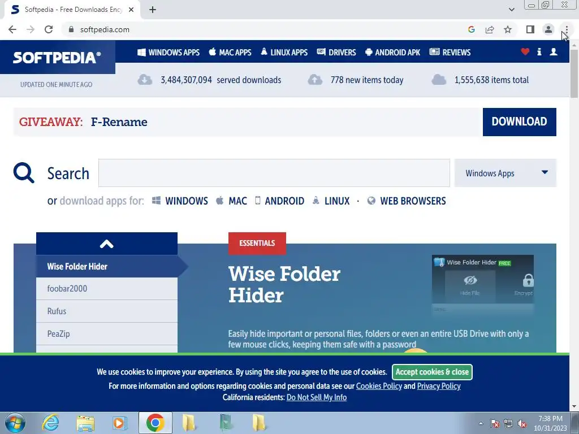Viewport: 579px width, 434px height.
Task: Open the Mac Apps menu item
Action: 230,53
